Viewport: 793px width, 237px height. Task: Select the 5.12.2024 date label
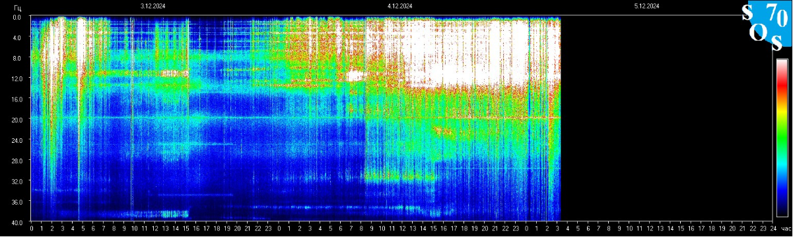click(646, 5)
